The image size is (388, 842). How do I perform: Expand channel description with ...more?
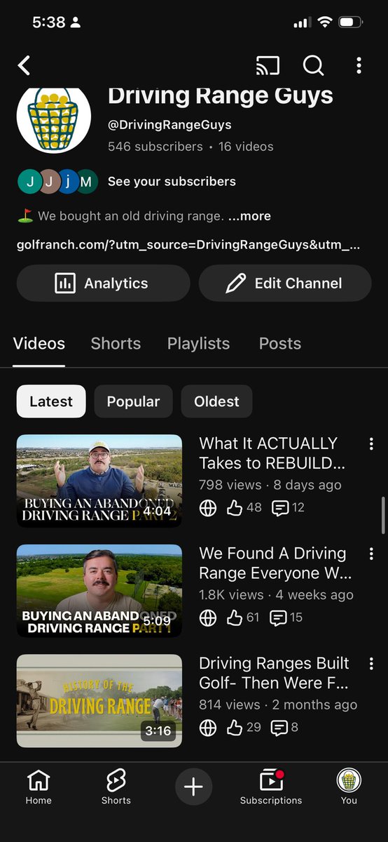pos(249,216)
